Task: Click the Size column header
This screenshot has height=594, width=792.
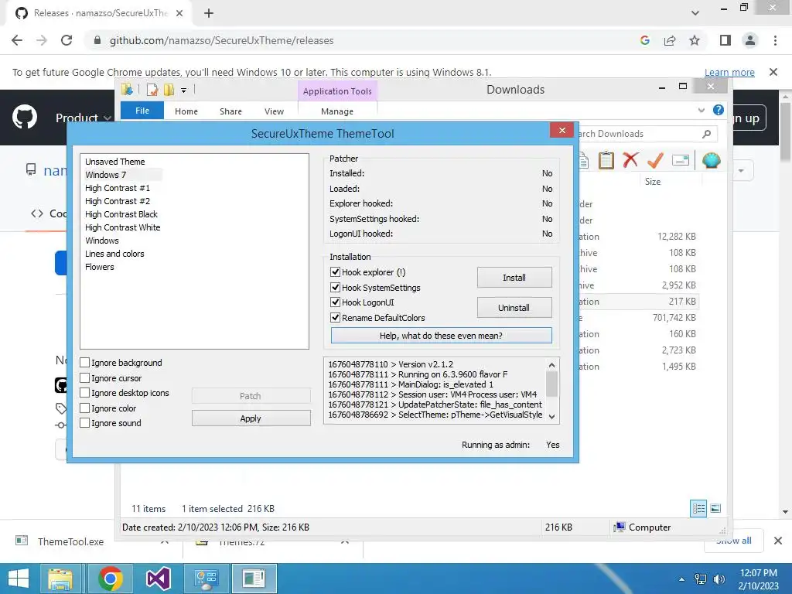Action: [x=653, y=181]
